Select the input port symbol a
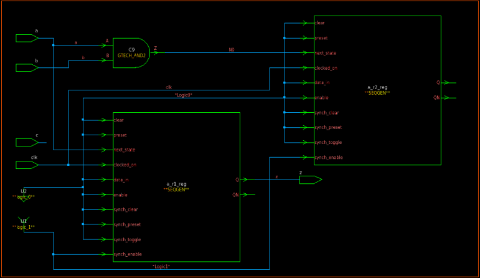Image resolution: width=480 pixels, height=278 pixels. coord(27,38)
